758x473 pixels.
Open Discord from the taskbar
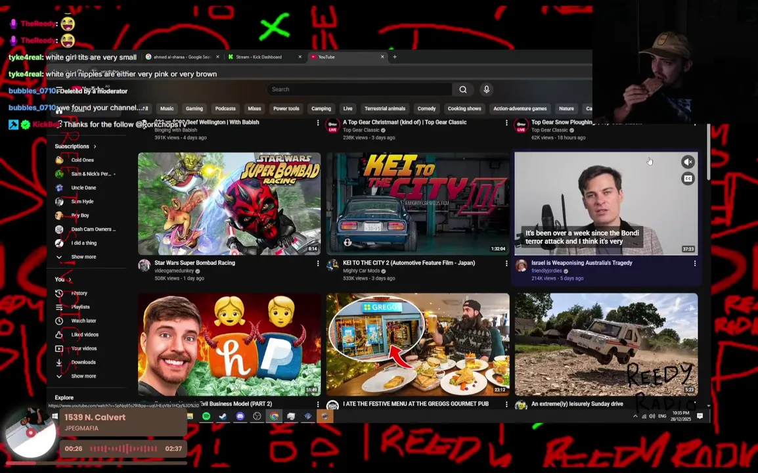click(x=240, y=416)
